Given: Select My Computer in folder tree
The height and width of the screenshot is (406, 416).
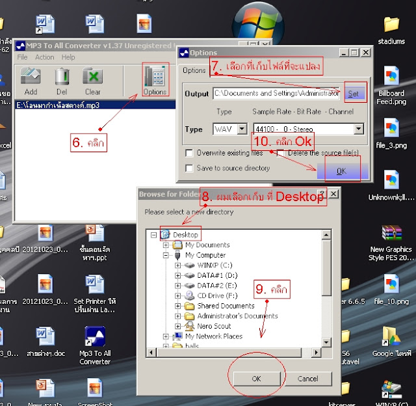Looking at the screenshot, I should coord(205,255).
